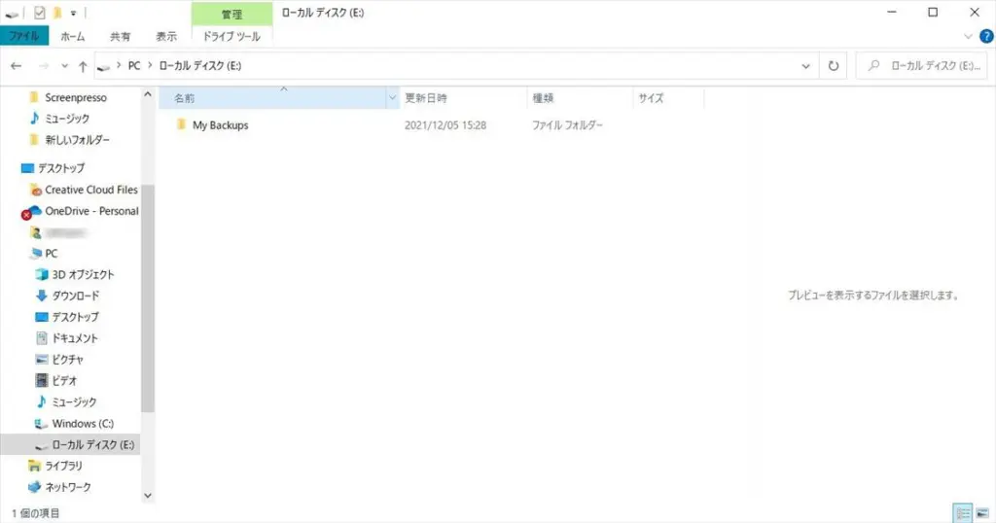
Task: Open recent locations dropdown arrow
Action: click(x=65, y=66)
